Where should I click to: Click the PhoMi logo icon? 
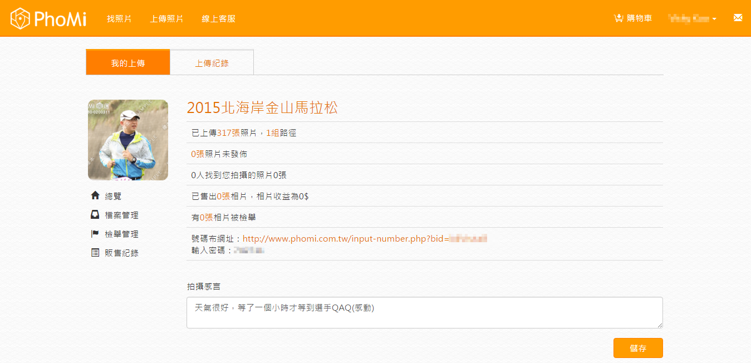[x=20, y=18]
